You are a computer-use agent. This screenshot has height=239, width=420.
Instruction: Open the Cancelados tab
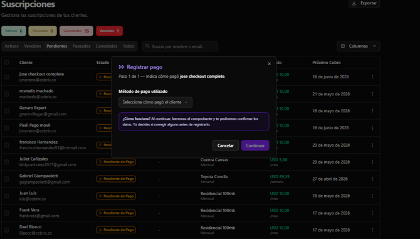point(107,46)
